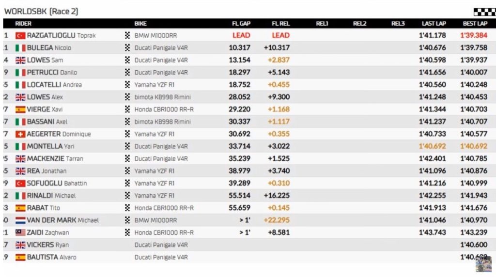
Task: Click the Spanish flag next to Vierge
Action: point(20,109)
